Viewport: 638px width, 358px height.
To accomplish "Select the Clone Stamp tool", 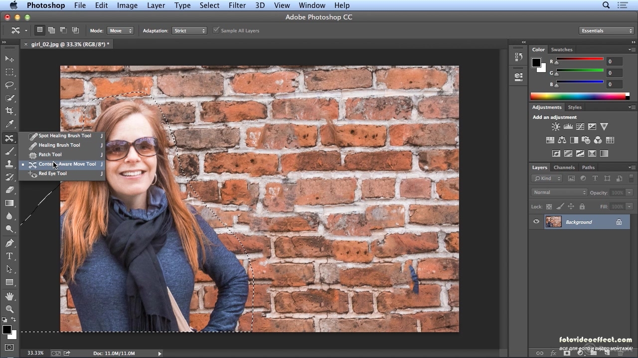I will point(9,164).
